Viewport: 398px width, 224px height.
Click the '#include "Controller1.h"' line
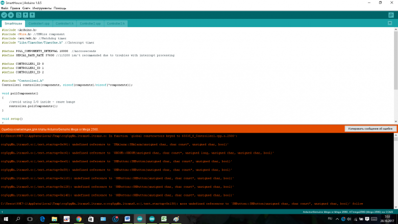[23, 81]
